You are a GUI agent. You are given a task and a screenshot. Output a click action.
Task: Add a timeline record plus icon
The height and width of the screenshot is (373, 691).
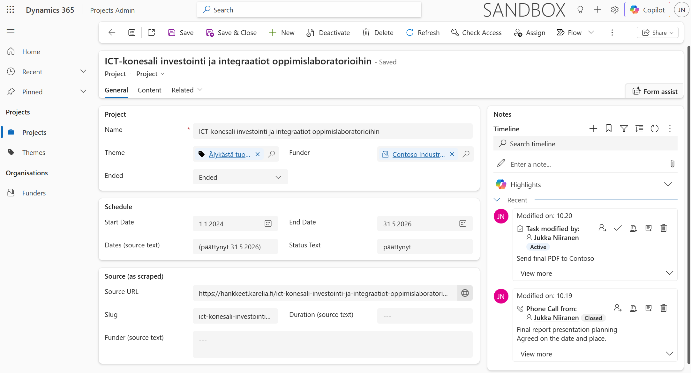(593, 129)
